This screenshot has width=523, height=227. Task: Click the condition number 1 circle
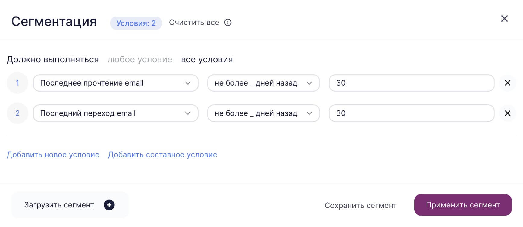[x=17, y=83]
